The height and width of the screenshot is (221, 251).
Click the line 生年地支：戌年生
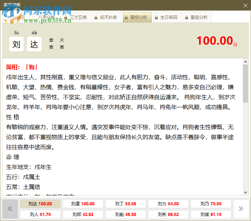tap(29, 167)
